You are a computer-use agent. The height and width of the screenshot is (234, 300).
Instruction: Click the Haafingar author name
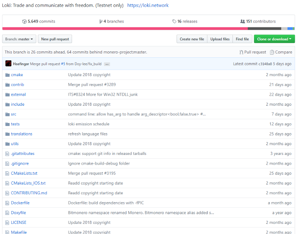tap(21, 64)
